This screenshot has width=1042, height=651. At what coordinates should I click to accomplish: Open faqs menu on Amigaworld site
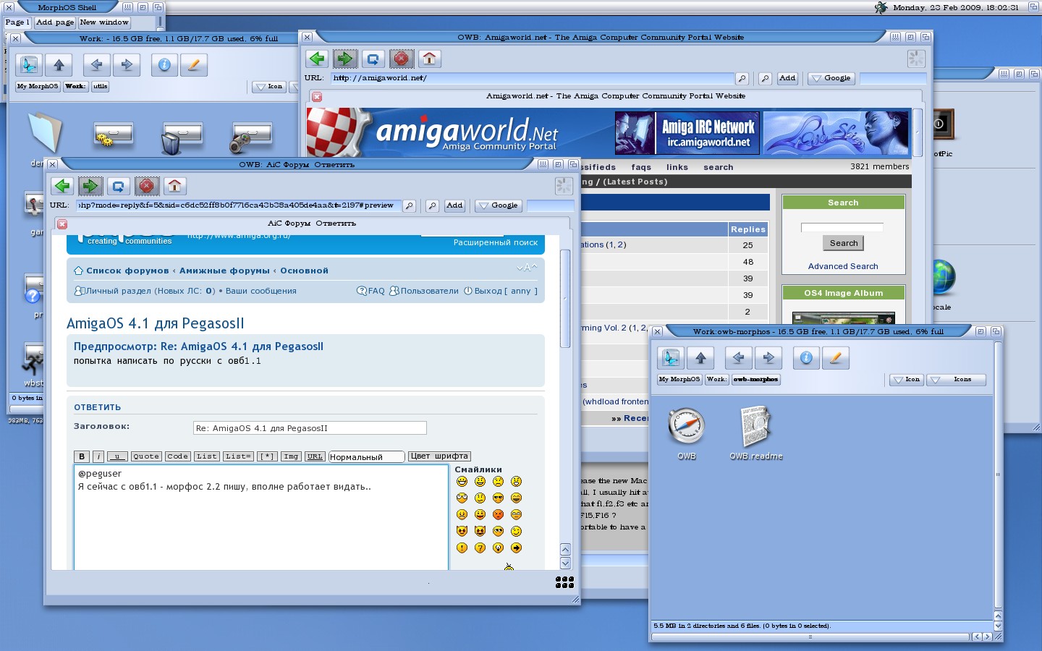point(641,167)
